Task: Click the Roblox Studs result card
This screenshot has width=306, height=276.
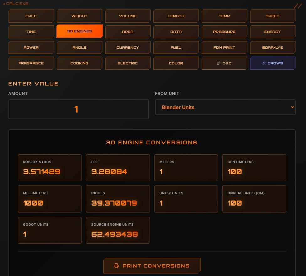Action: click(x=50, y=168)
